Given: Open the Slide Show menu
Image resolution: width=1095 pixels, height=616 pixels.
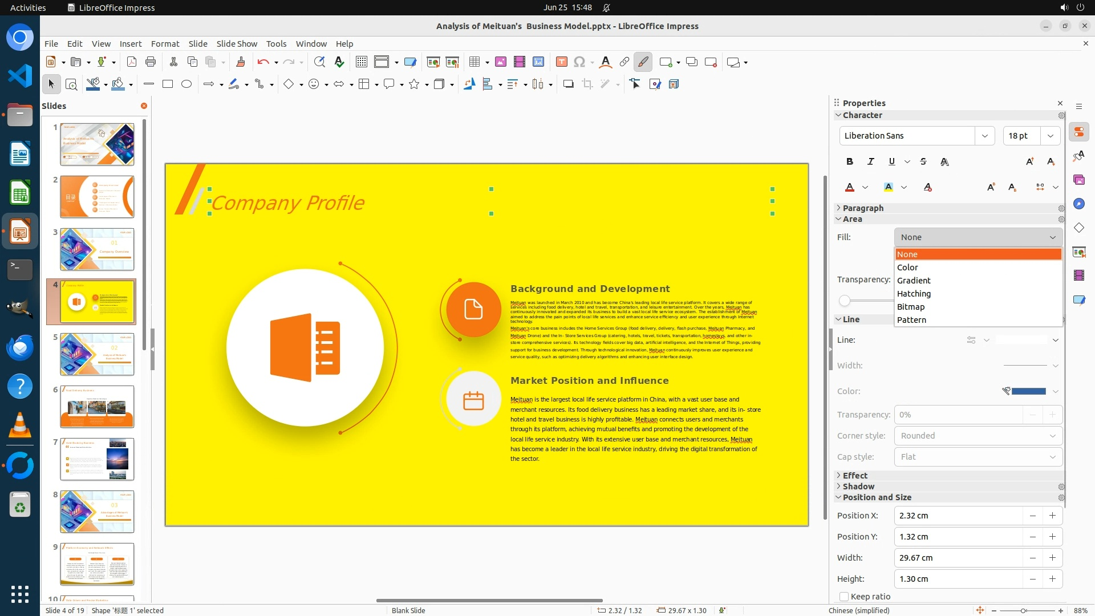Looking at the screenshot, I should [x=237, y=43].
